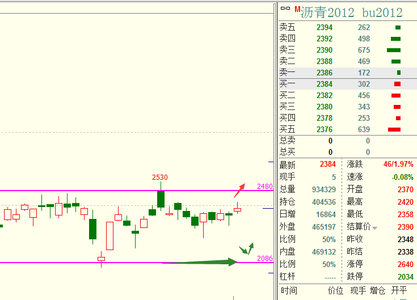Open the 结算价 dropdown arrow

pyautogui.click(x=374, y=227)
